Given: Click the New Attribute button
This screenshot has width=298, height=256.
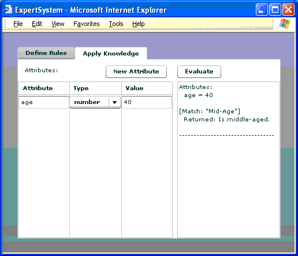Looking at the screenshot, I should pyautogui.click(x=136, y=72).
